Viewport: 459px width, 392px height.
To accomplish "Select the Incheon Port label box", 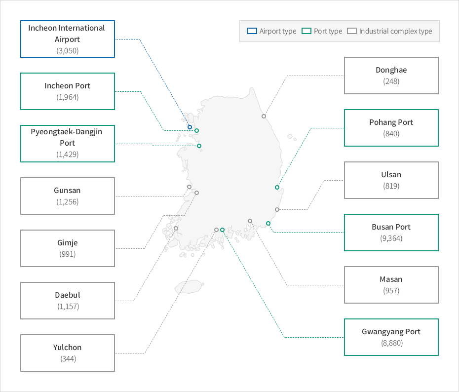I will (x=68, y=91).
